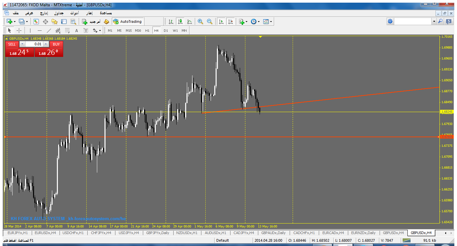Switch to the EURJPYx,H1 chart tab
This screenshot has height=246, width=457.
coord(18,233)
